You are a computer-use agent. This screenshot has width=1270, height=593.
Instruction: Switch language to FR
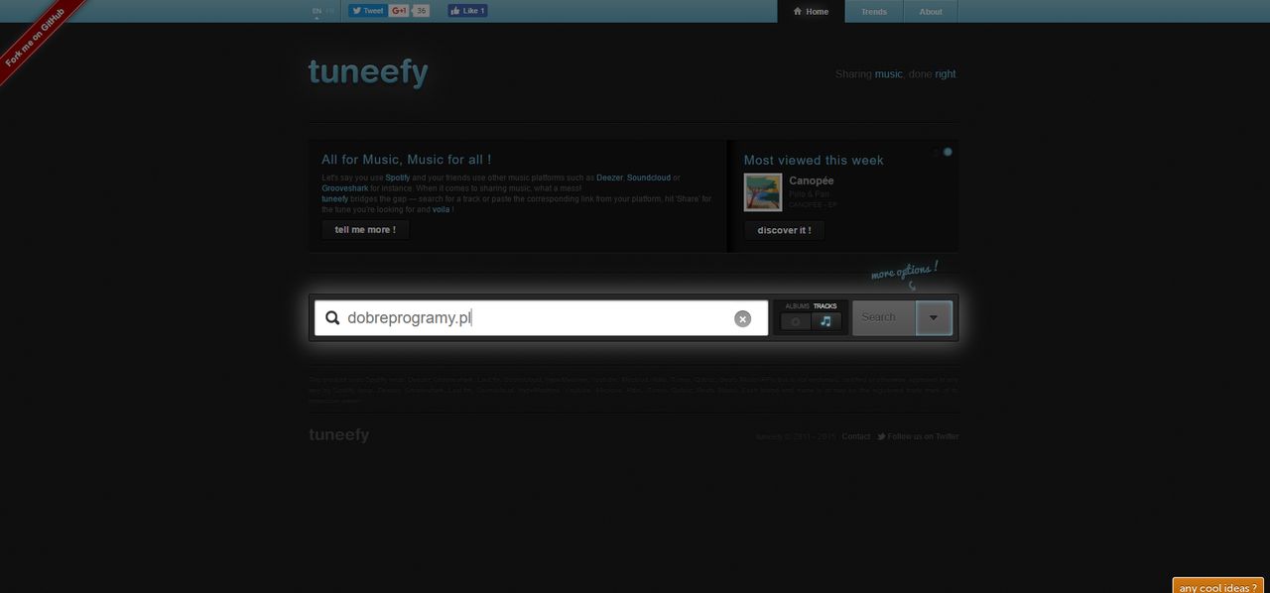pyautogui.click(x=330, y=11)
